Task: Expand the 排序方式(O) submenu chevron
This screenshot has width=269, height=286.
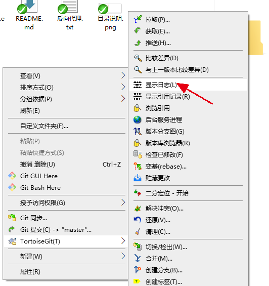Action: point(123,87)
